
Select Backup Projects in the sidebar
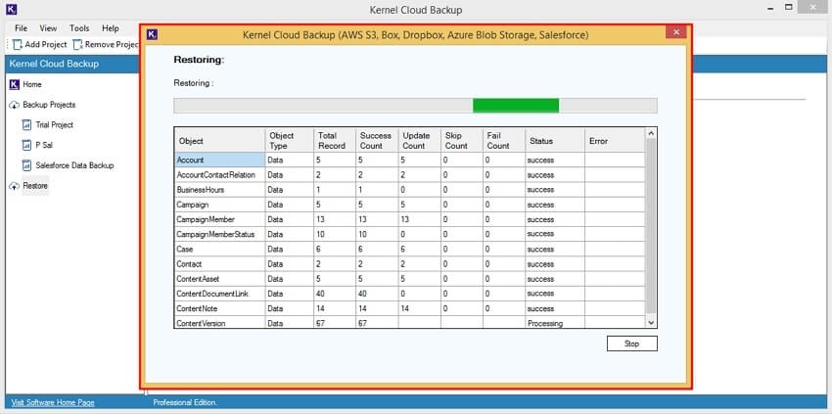tap(49, 105)
